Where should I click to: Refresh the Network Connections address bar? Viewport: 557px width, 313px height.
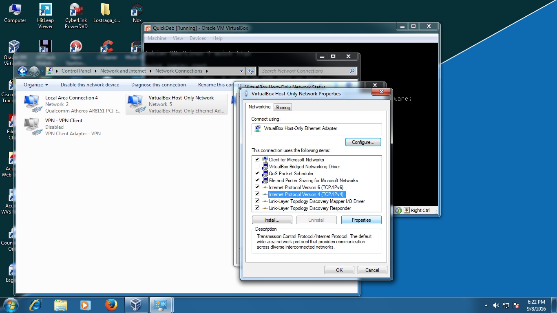251,71
